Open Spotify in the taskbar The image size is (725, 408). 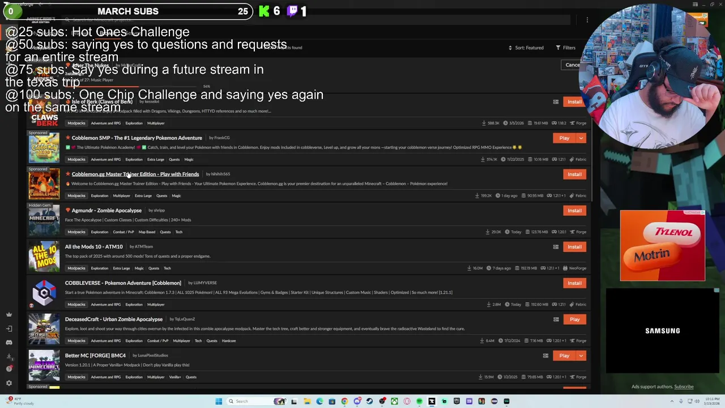419,401
